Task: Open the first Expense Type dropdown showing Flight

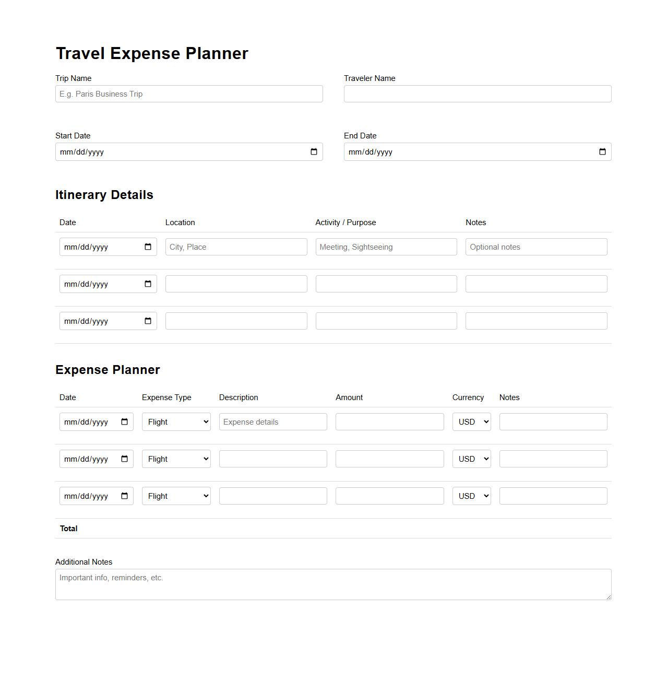Action: (176, 422)
